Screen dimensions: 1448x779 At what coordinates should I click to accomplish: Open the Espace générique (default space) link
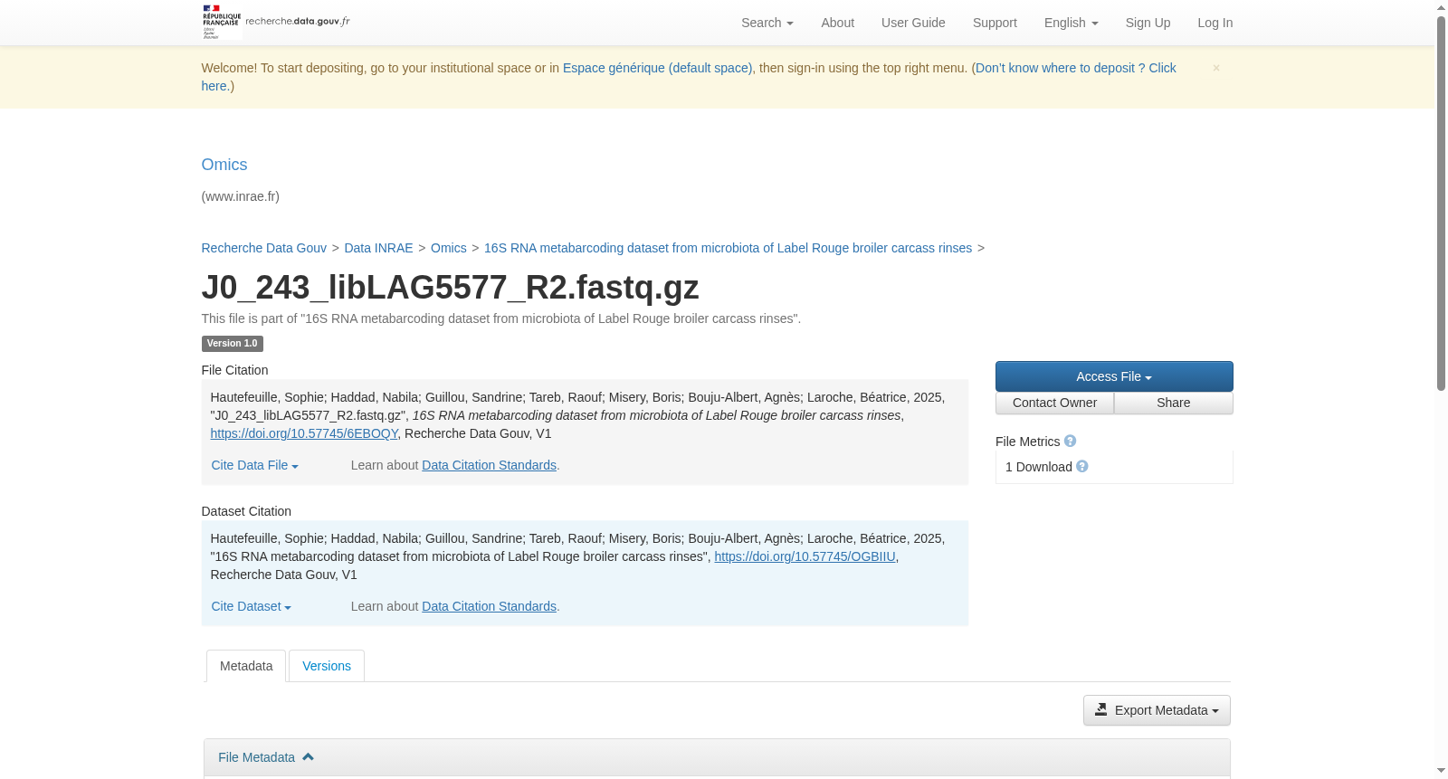click(657, 68)
